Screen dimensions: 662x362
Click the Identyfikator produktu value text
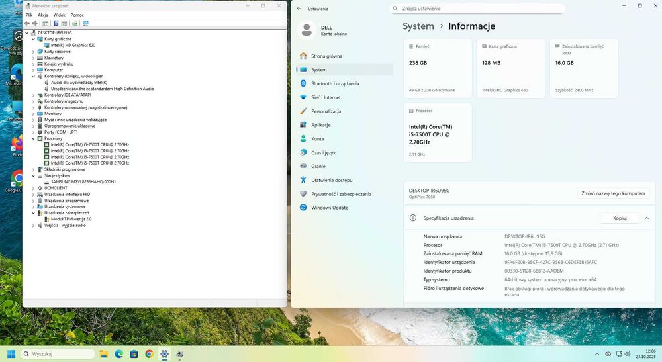534,271
